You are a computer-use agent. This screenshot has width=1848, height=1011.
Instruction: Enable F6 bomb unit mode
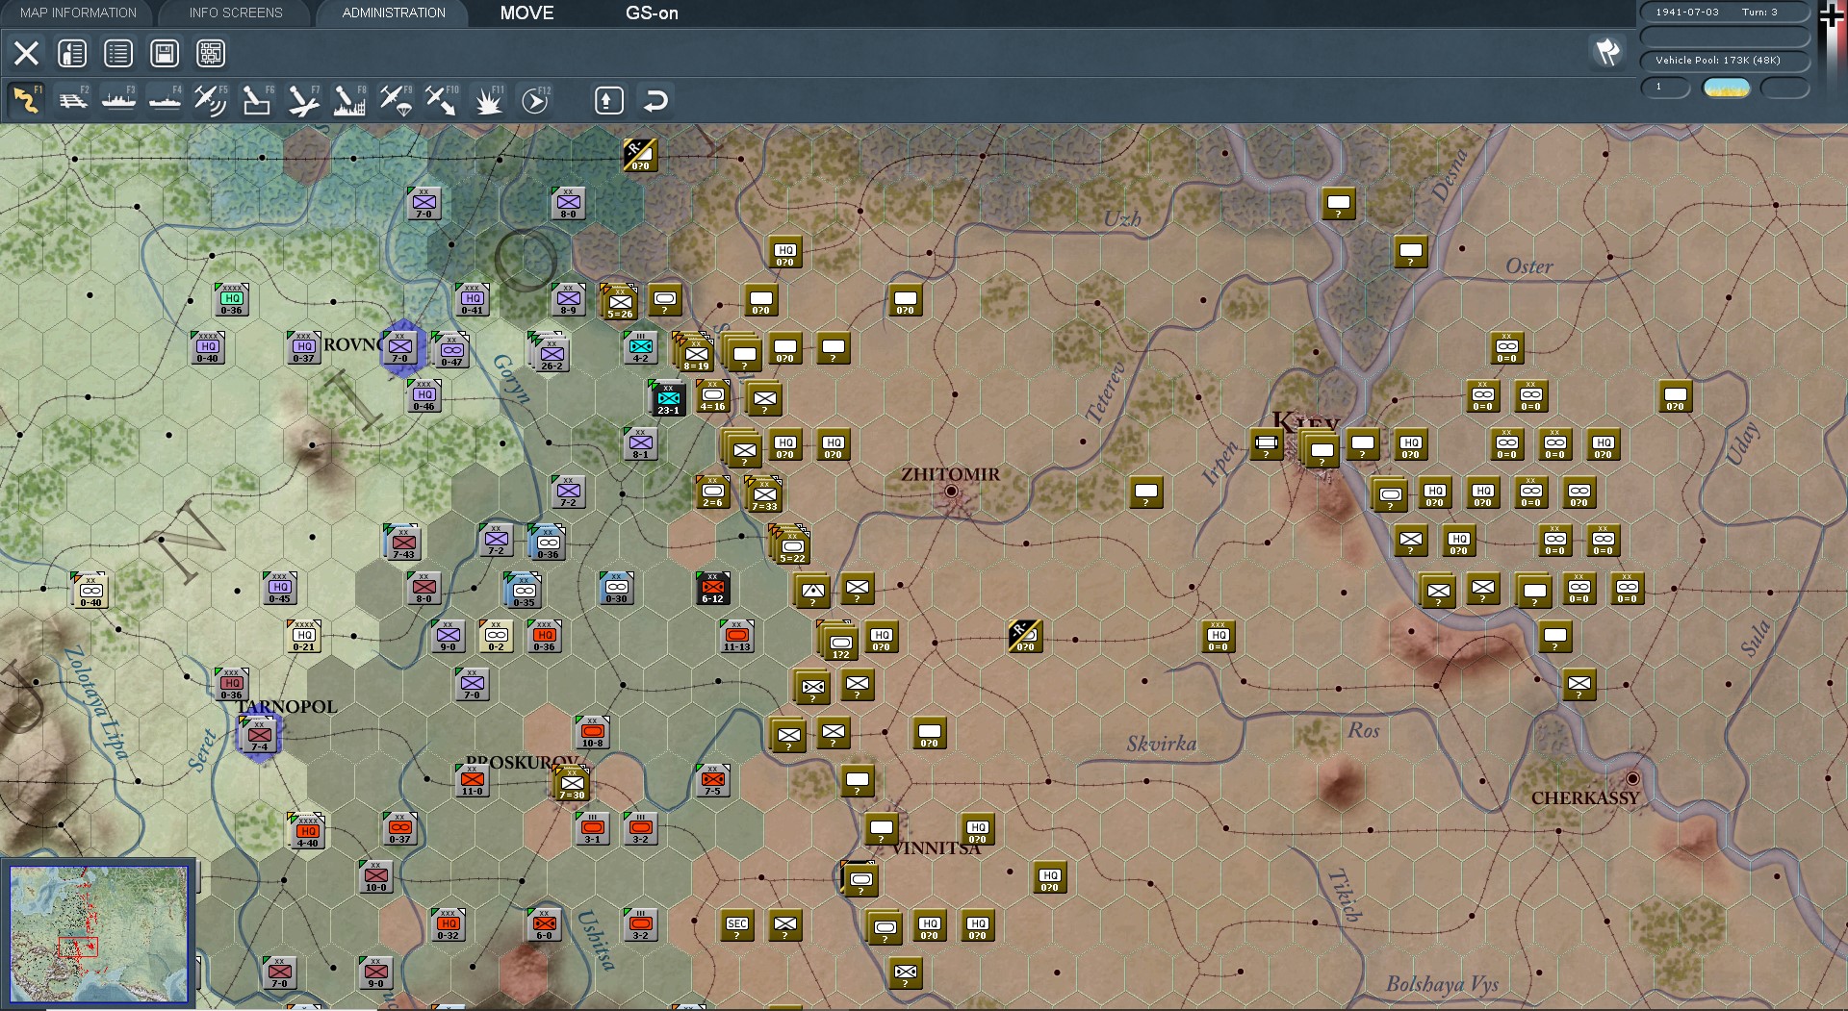coord(257,100)
